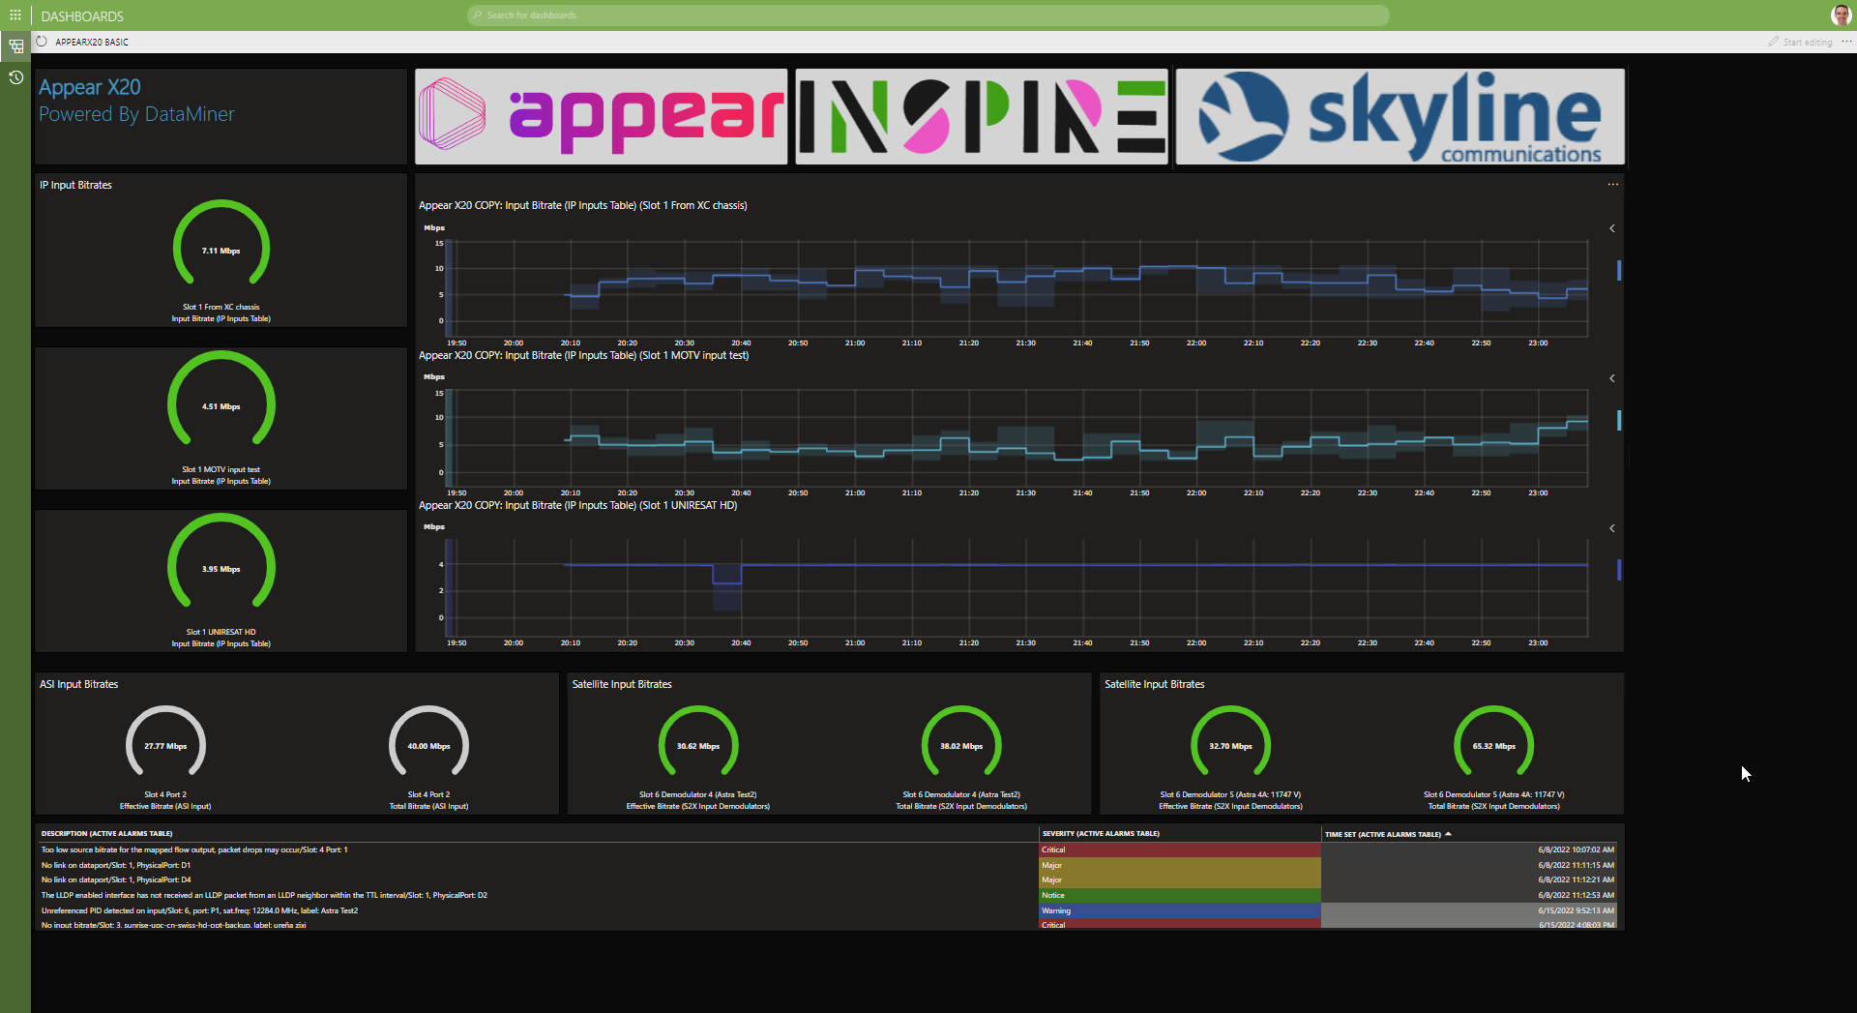Open the apps grid menu icon
The height and width of the screenshot is (1013, 1857).
(x=15, y=15)
